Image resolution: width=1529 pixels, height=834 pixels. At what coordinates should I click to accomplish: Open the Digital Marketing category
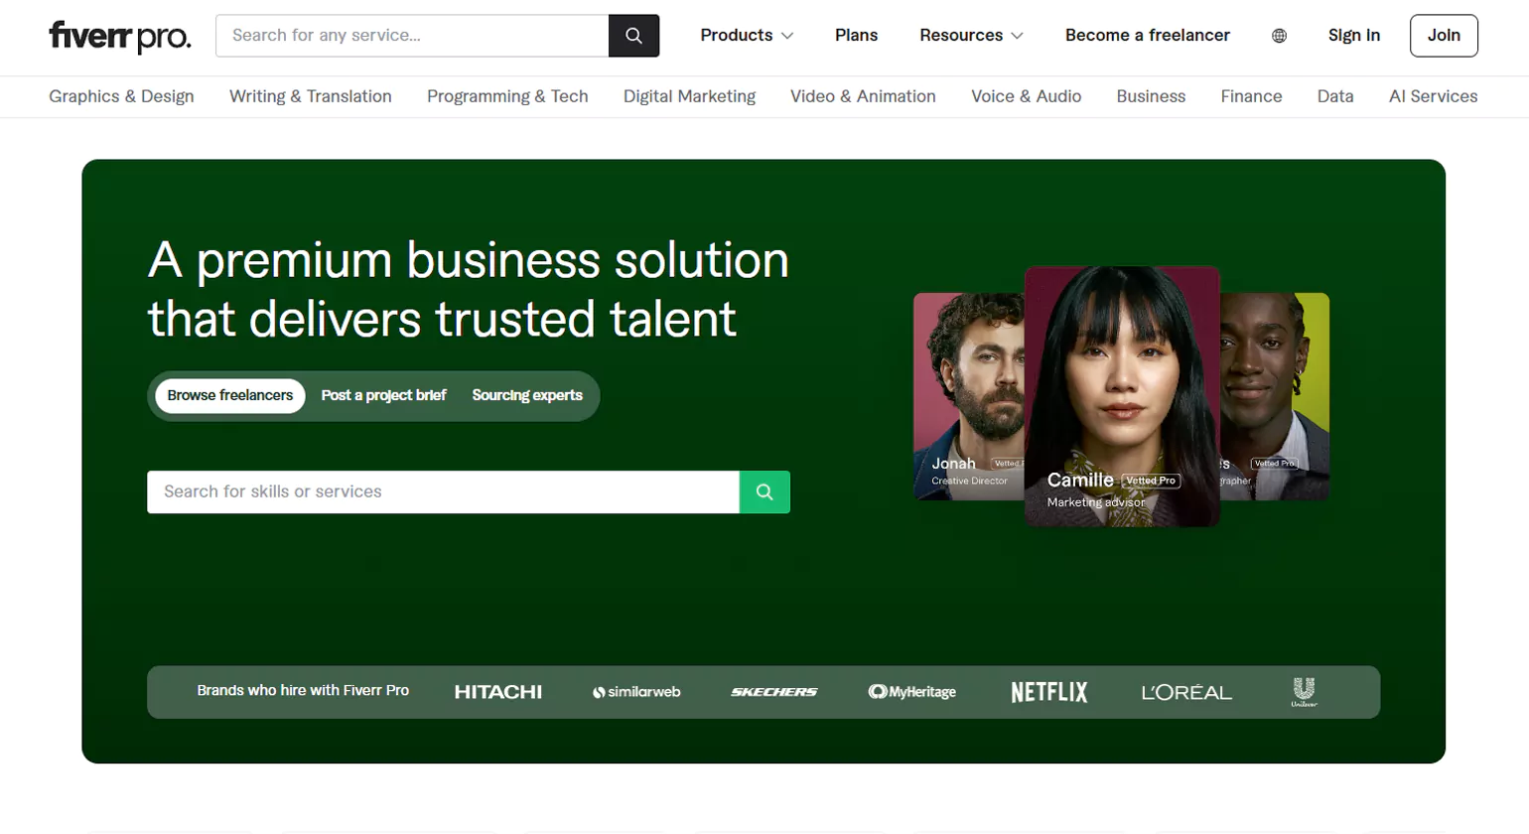click(689, 96)
